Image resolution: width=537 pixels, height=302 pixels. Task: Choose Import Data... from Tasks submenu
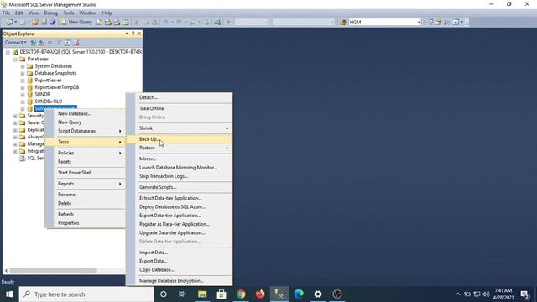[x=180, y=253]
